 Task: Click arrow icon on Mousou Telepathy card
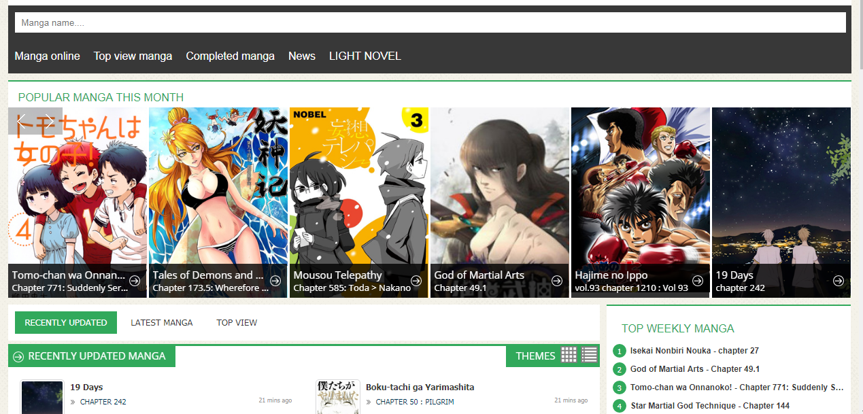point(416,281)
